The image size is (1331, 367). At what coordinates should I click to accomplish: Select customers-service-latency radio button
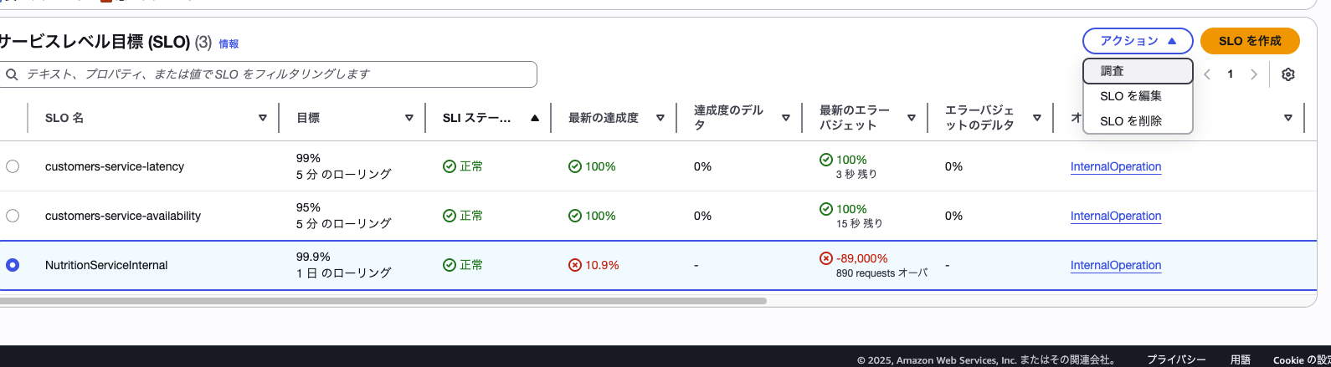pyautogui.click(x=13, y=166)
